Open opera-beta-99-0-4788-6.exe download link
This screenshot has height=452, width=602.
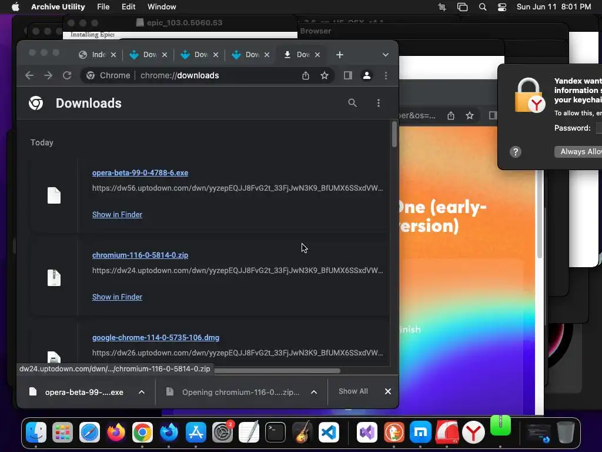point(140,173)
